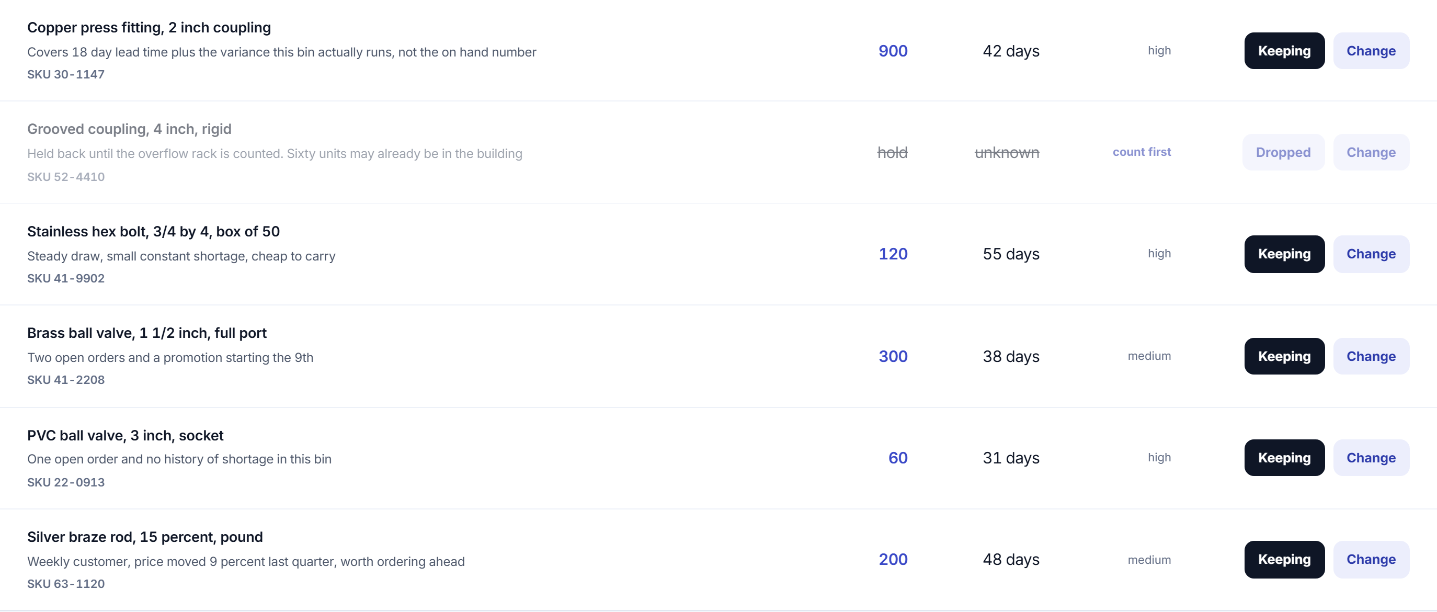Select the struck-through 'hold' quantity

(x=892, y=152)
